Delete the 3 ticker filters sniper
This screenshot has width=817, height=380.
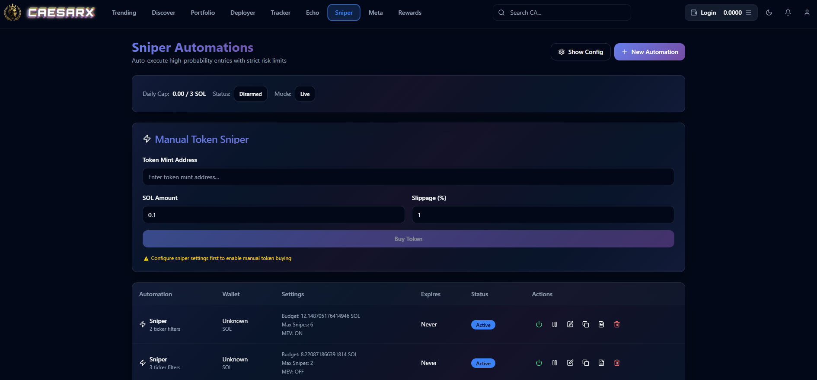point(617,363)
